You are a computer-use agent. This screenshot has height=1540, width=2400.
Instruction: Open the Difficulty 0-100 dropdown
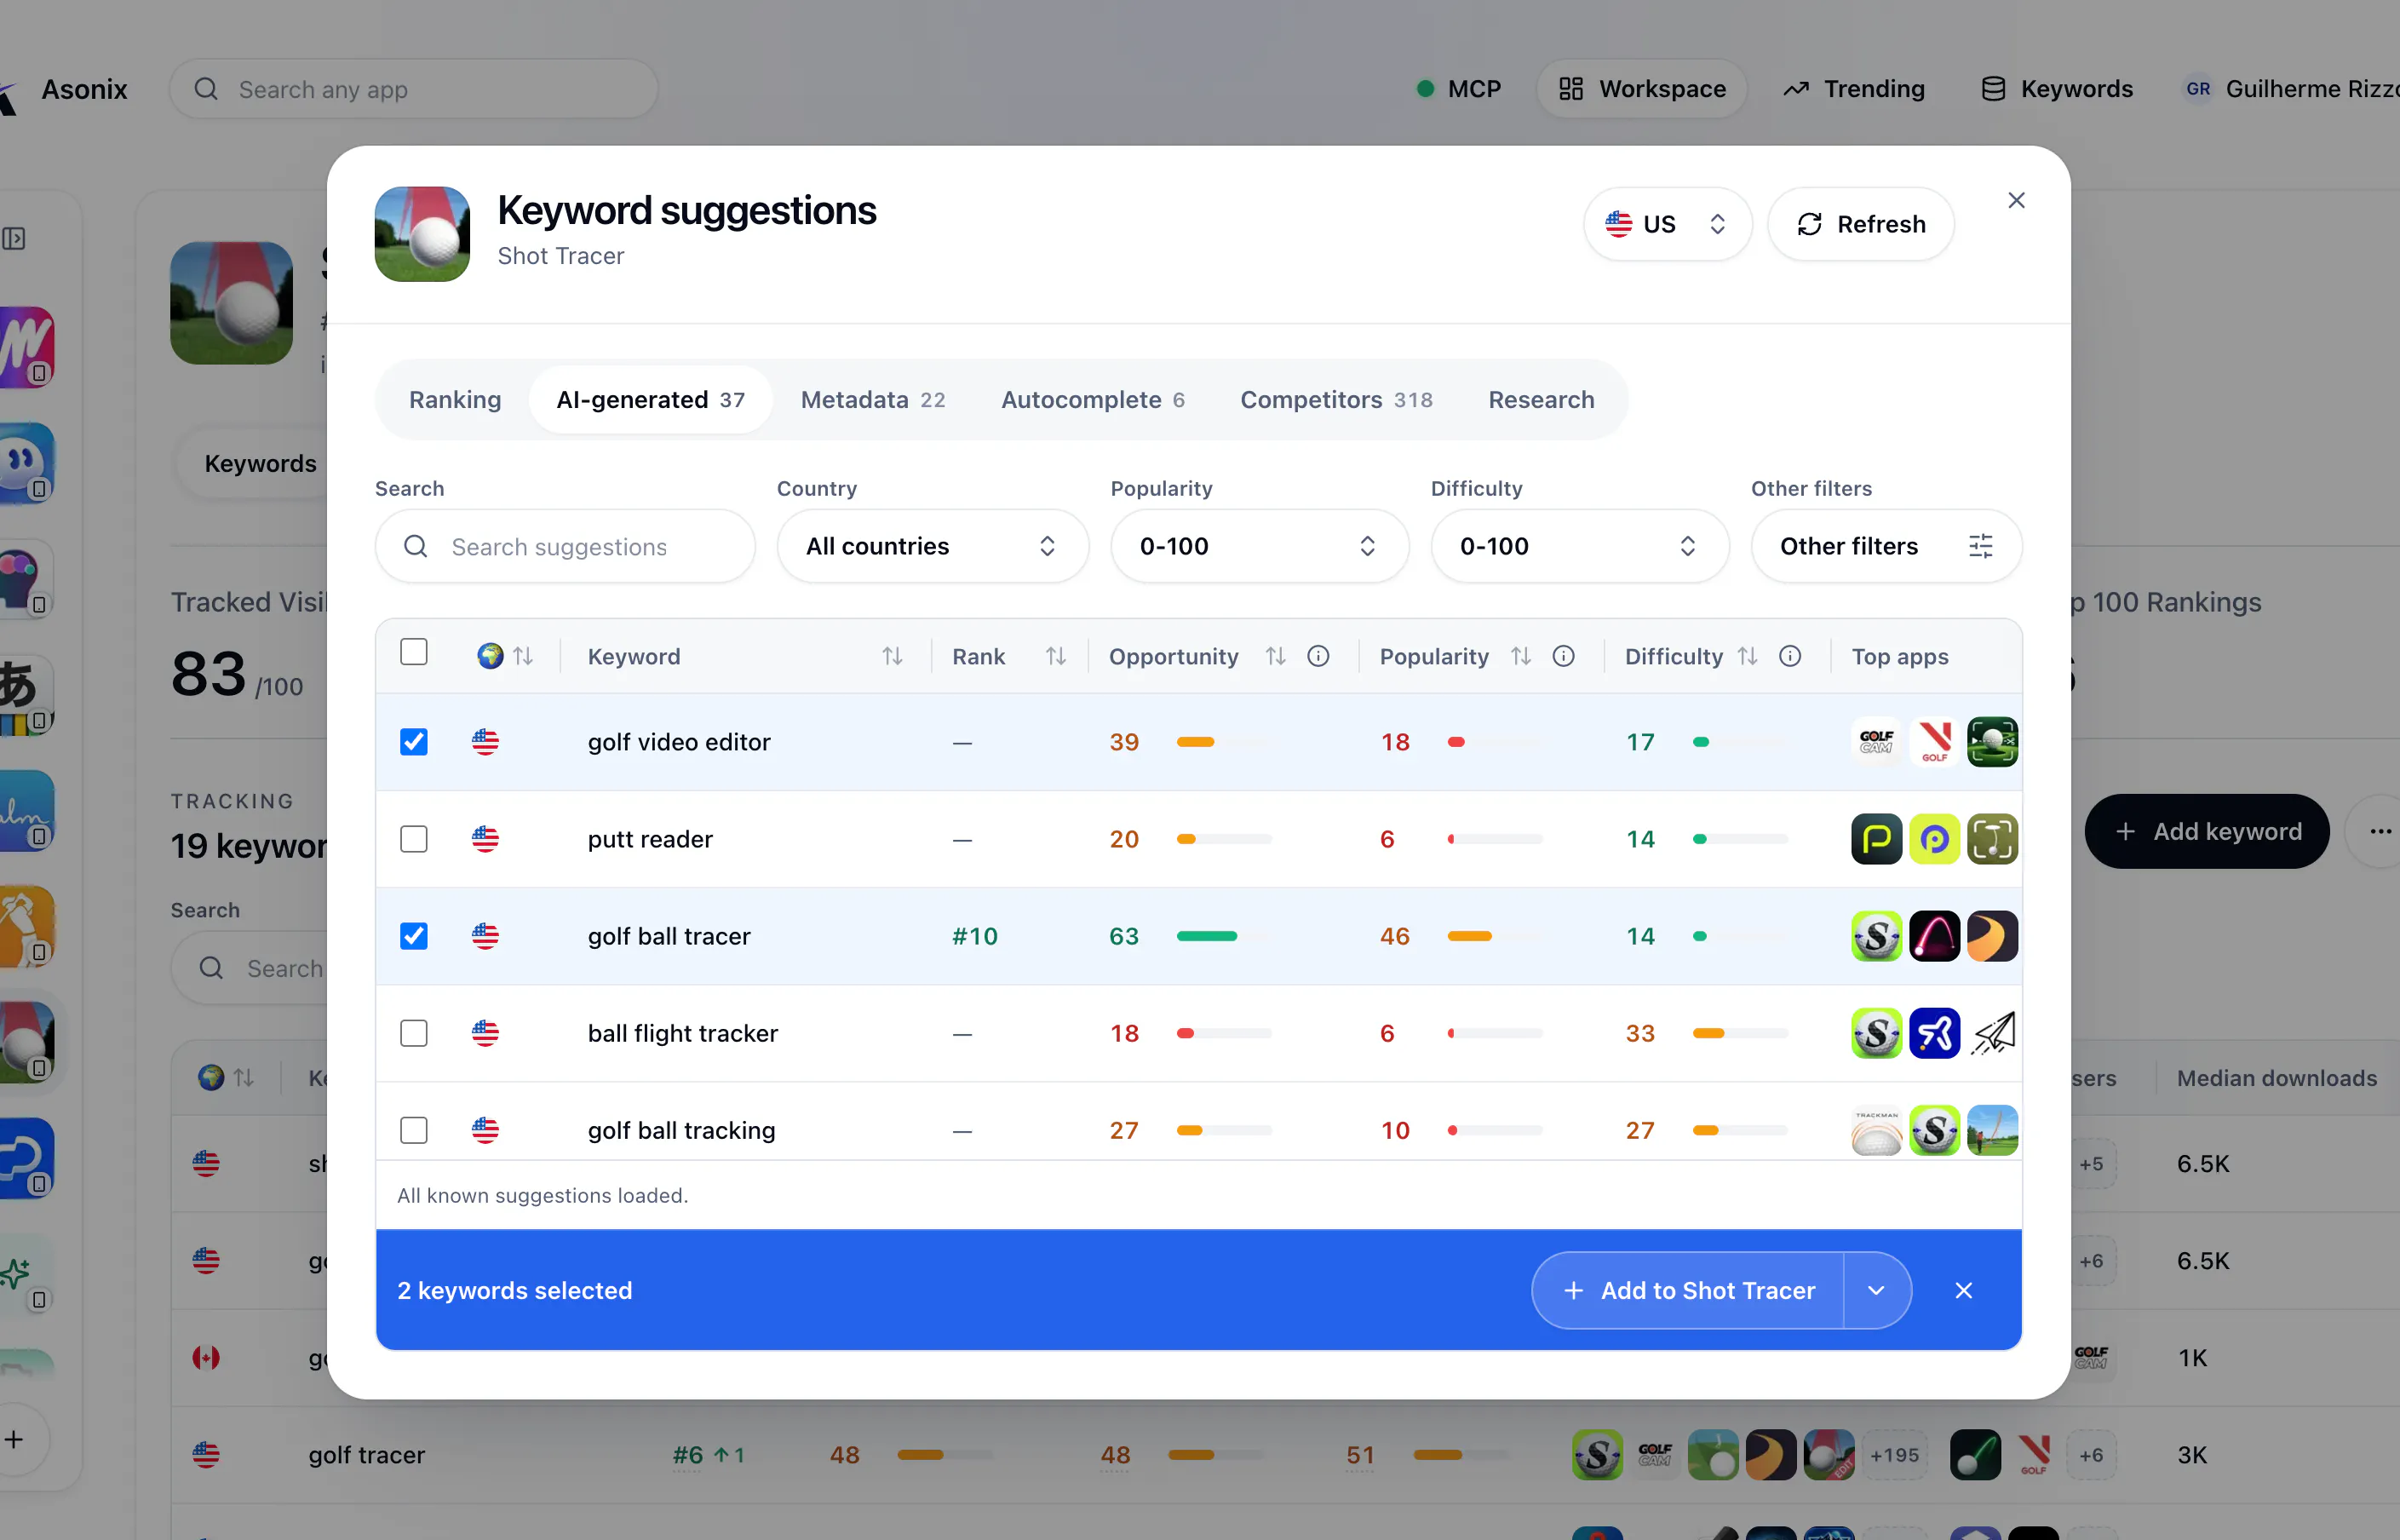1579,546
